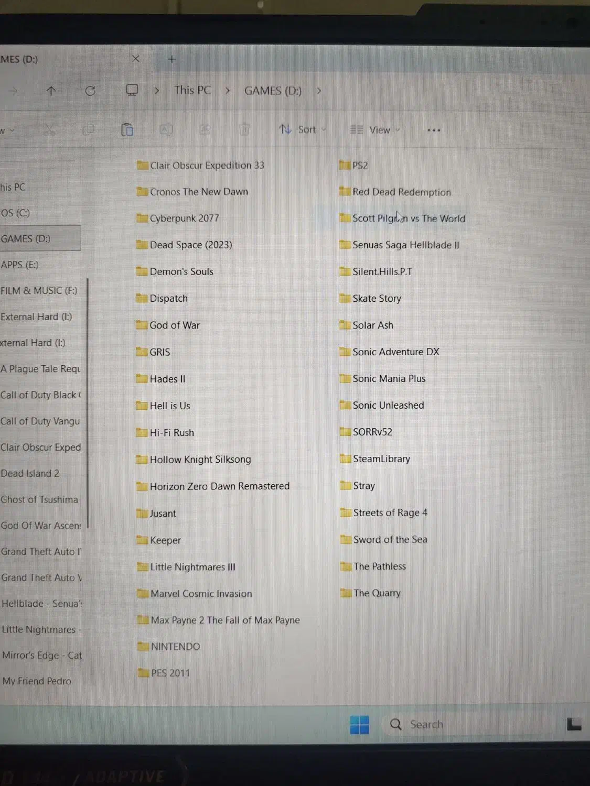The image size is (590, 786).
Task: Select Max Payne 2 folder
Action: click(219, 620)
